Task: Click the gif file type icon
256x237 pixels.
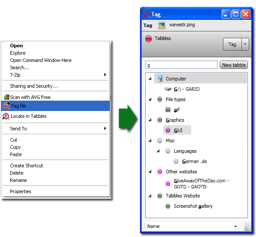Action: click(168, 110)
